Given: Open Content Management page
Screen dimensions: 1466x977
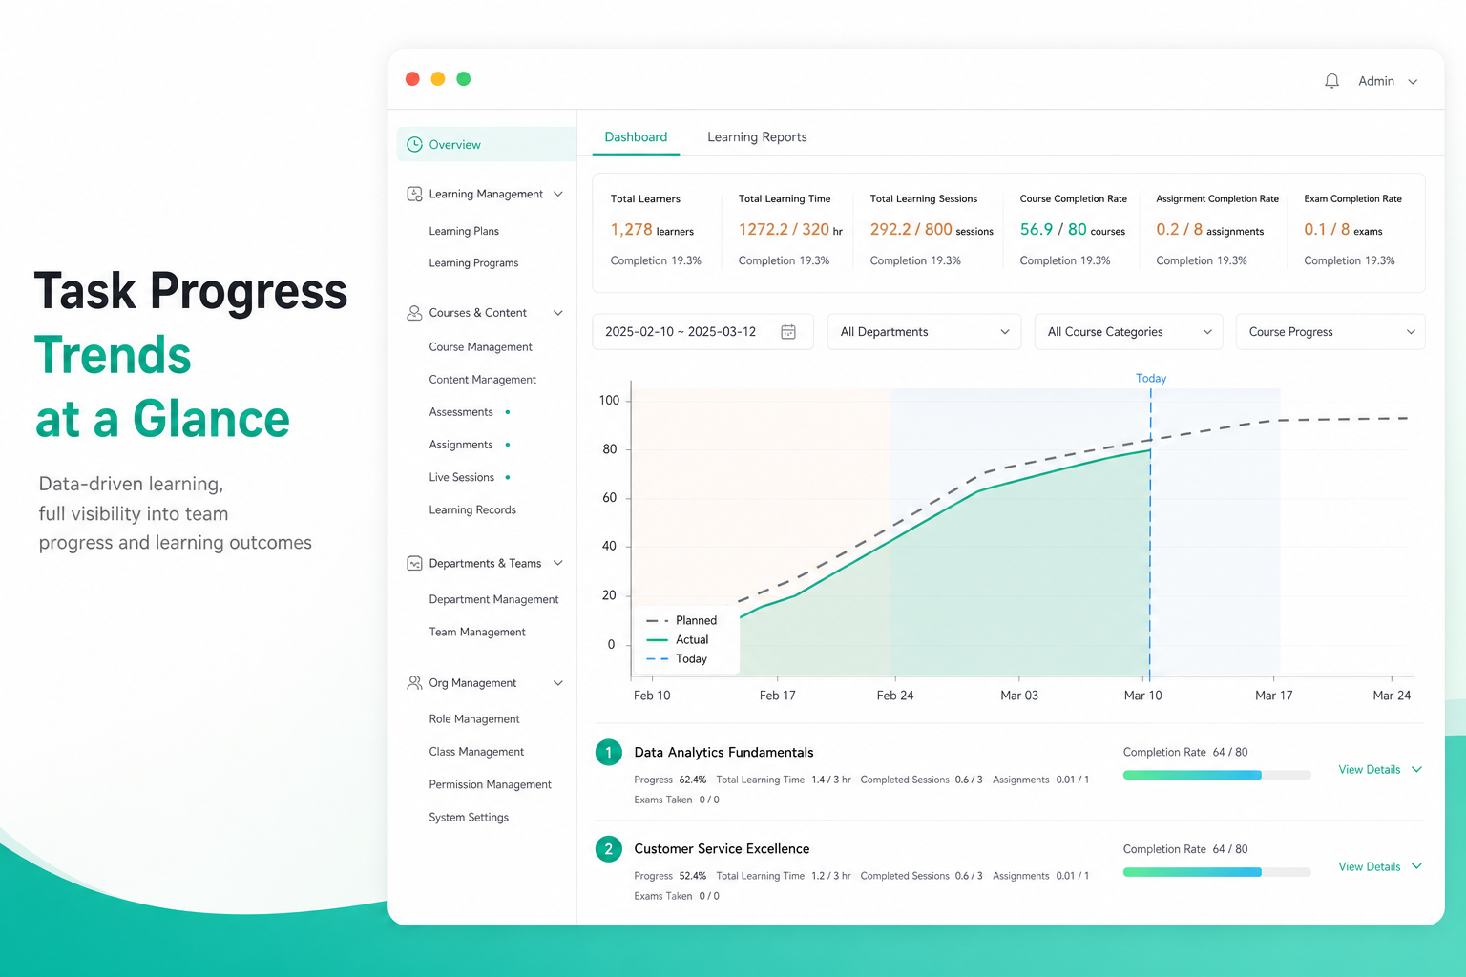Looking at the screenshot, I should tap(482, 380).
